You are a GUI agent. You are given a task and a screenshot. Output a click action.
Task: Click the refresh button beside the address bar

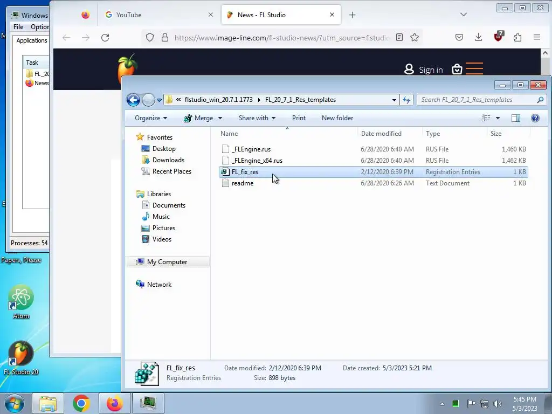[x=406, y=100]
